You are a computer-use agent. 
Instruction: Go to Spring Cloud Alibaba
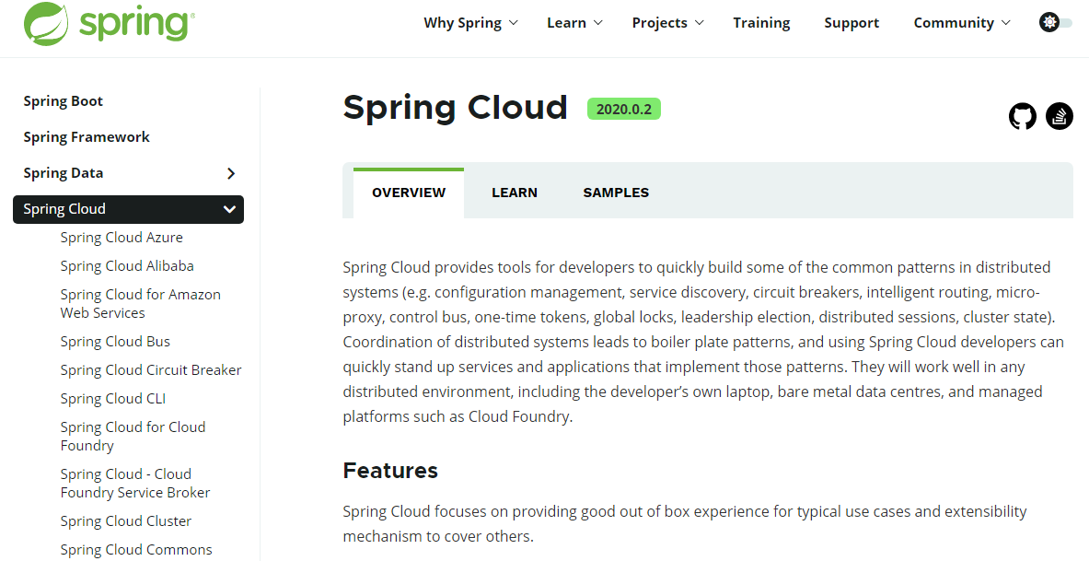click(x=127, y=265)
